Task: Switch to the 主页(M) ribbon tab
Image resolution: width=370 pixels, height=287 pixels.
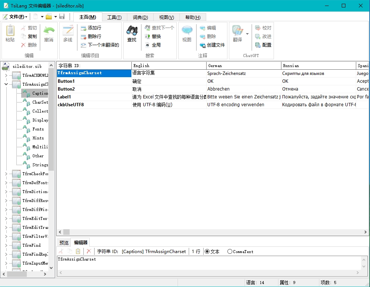Action: click(88, 17)
